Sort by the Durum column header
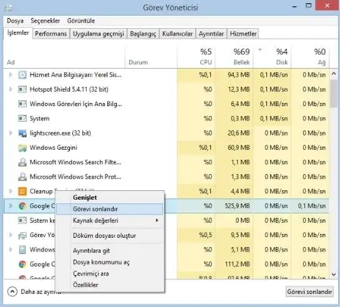 coord(151,57)
